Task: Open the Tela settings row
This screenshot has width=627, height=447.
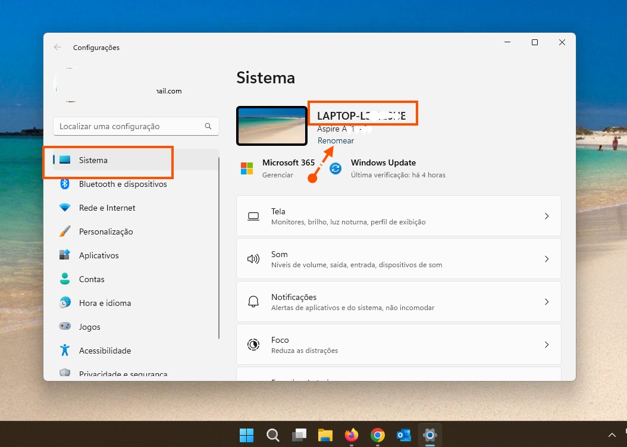Action: [399, 216]
